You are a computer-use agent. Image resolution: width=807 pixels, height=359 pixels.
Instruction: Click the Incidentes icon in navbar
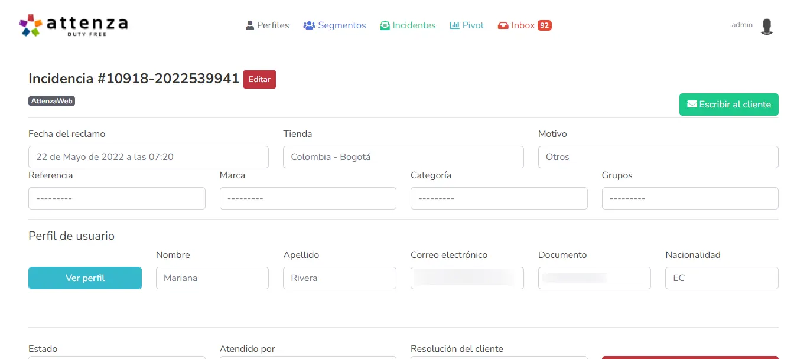point(385,25)
